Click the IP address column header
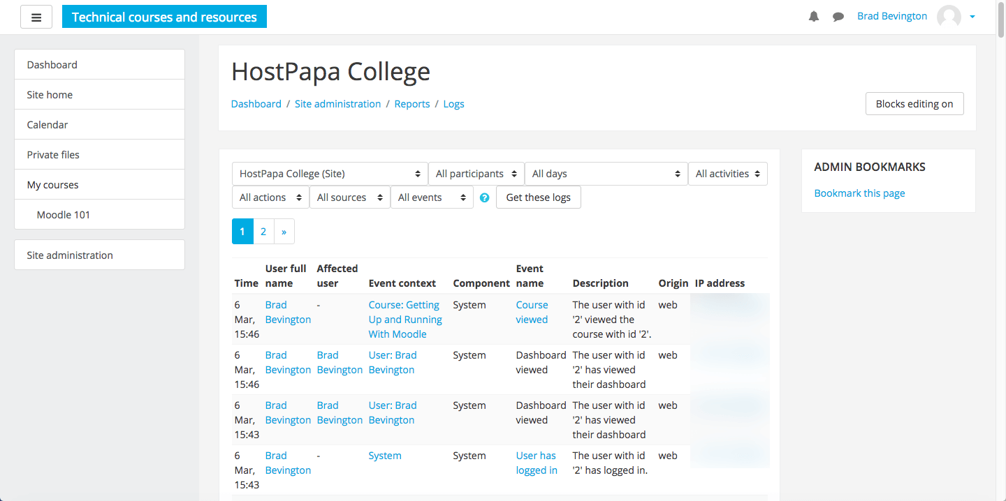This screenshot has height=501, width=1006. pos(720,283)
